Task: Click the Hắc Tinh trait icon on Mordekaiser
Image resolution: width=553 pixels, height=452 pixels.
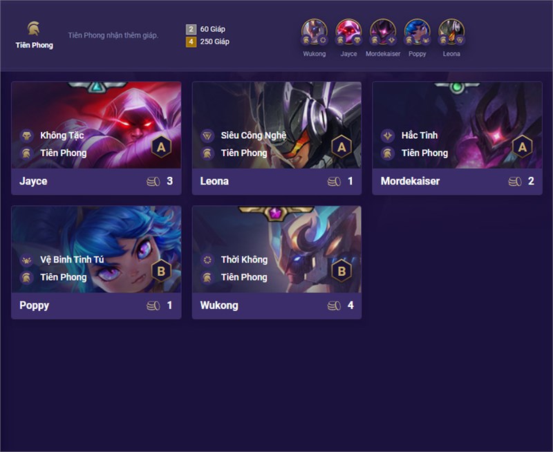Action: point(388,135)
